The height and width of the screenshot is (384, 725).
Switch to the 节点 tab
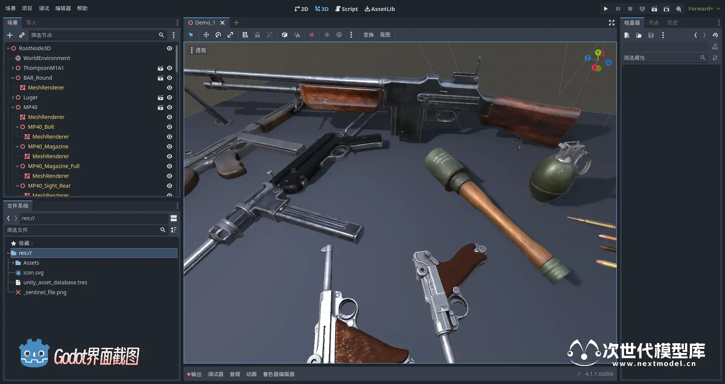pos(653,23)
